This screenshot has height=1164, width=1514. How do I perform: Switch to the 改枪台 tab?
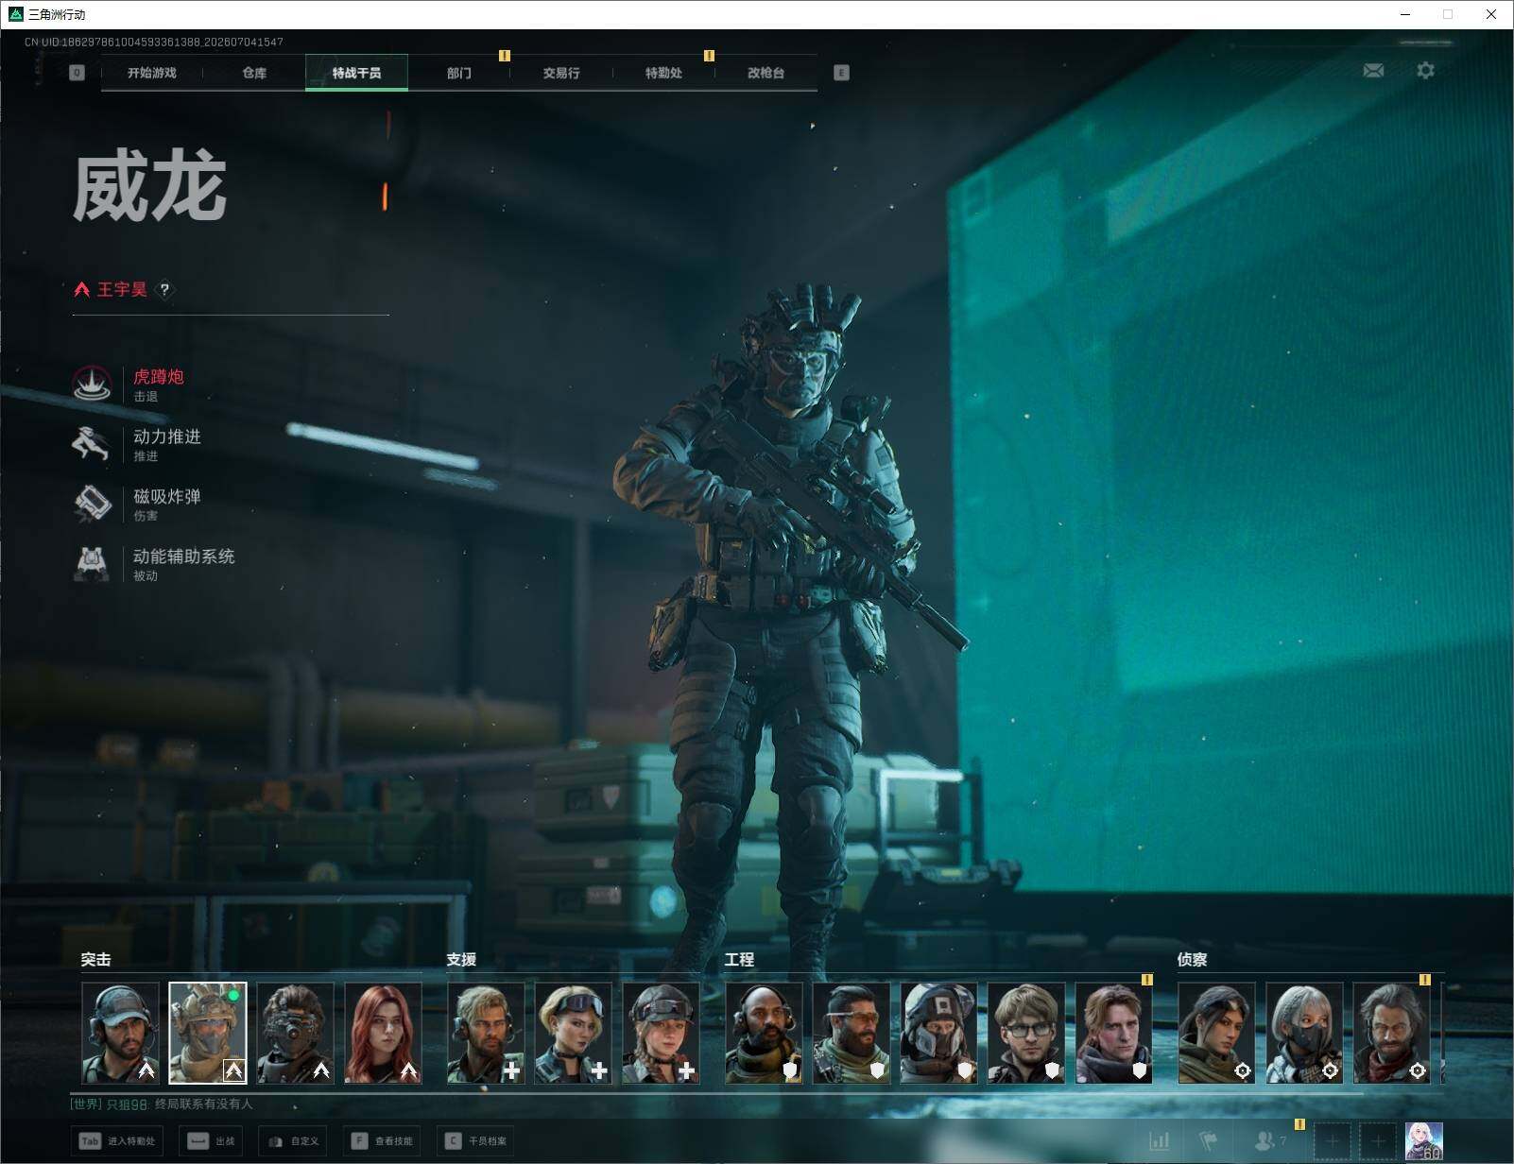pyautogui.click(x=766, y=73)
